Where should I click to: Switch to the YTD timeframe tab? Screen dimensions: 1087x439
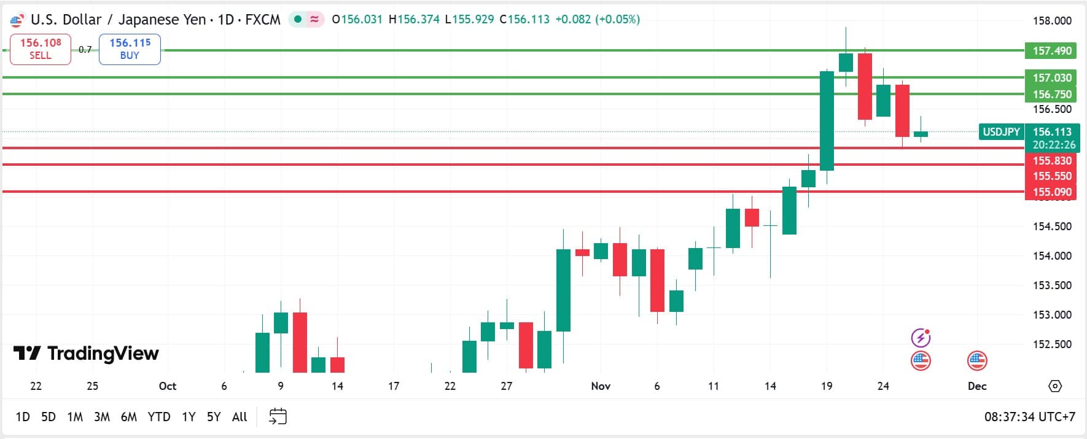pos(160,416)
